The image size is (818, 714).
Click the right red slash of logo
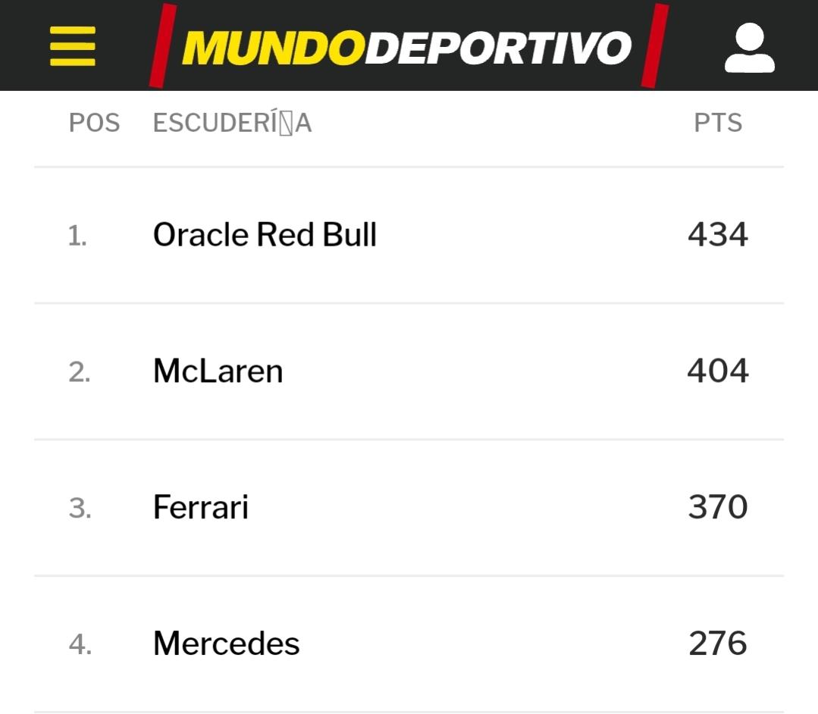point(654,45)
